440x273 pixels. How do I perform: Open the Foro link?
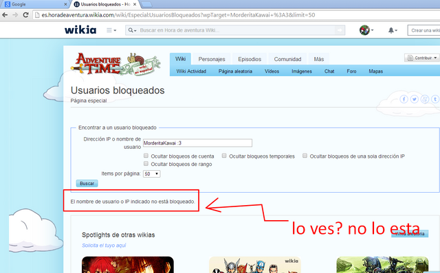click(351, 71)
